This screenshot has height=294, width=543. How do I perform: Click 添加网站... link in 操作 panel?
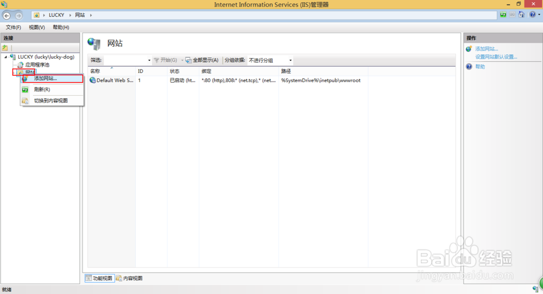pos(487,49)
